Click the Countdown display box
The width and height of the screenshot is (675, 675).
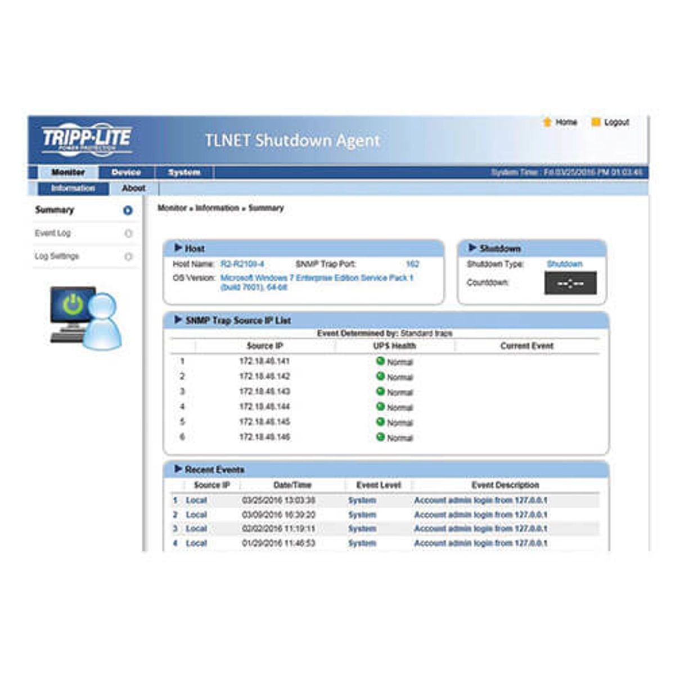pos(570,283)
